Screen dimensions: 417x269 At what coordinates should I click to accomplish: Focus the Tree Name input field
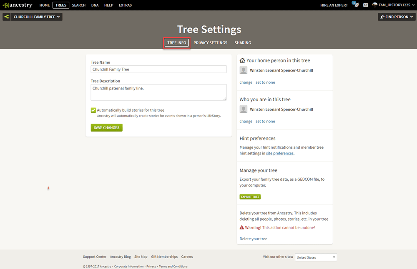(158, 69)
